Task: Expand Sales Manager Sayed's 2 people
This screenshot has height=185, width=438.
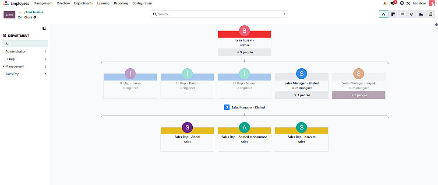Action: [359, 95]
